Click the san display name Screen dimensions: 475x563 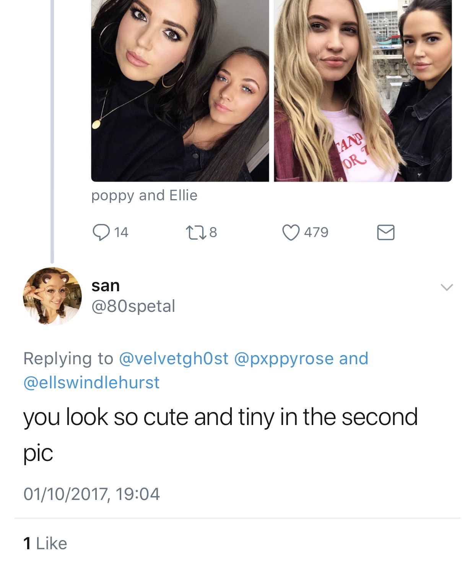pos(106,286)
